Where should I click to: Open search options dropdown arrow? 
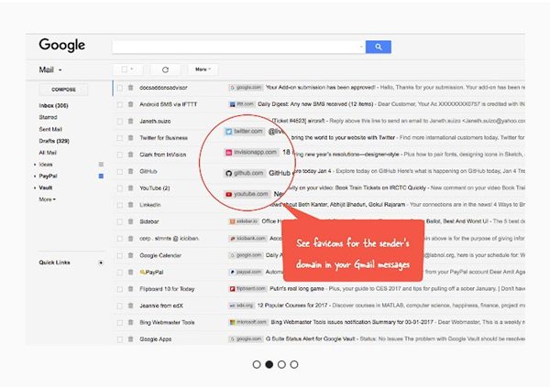click(361, 47)
